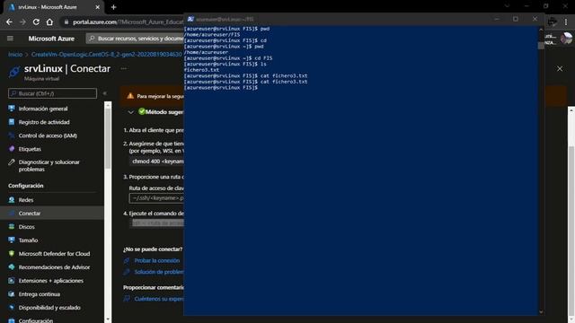Open browser three-dot menu
The width and height of the screenshot is (575, 323).
click(x=566, y=22)
